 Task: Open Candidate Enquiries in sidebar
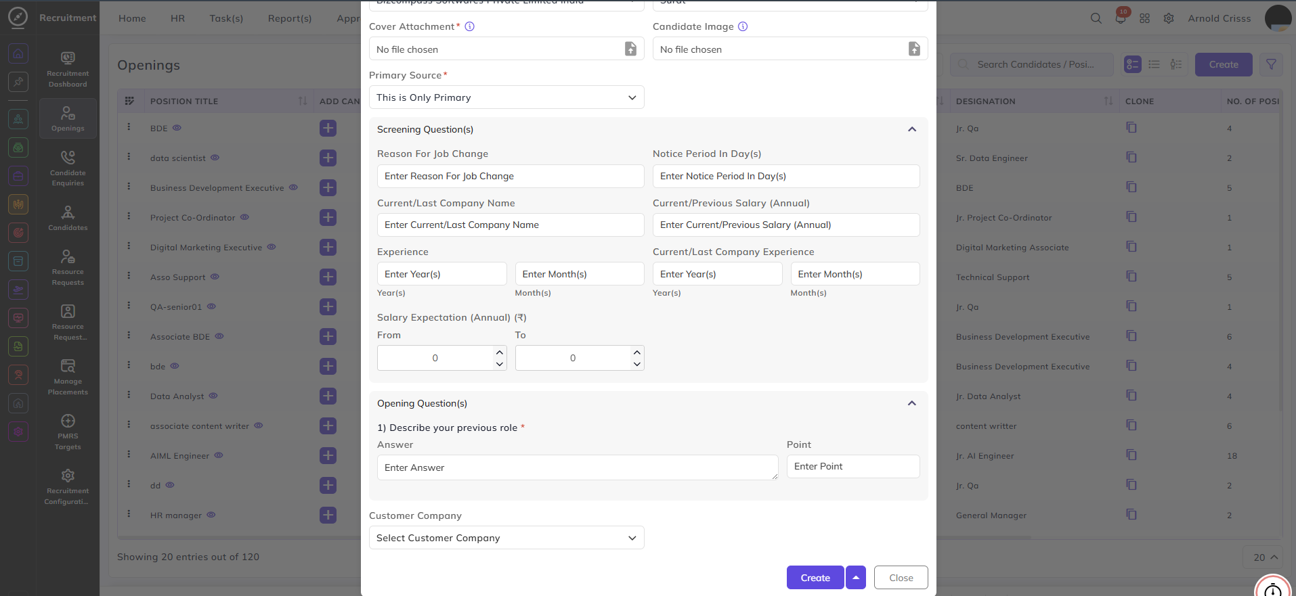(68, 168)
